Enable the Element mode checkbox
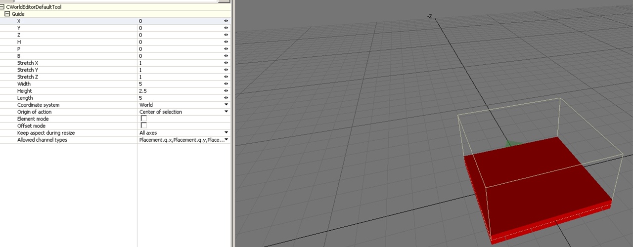633x247 pixels. click(x=144, y=119)
